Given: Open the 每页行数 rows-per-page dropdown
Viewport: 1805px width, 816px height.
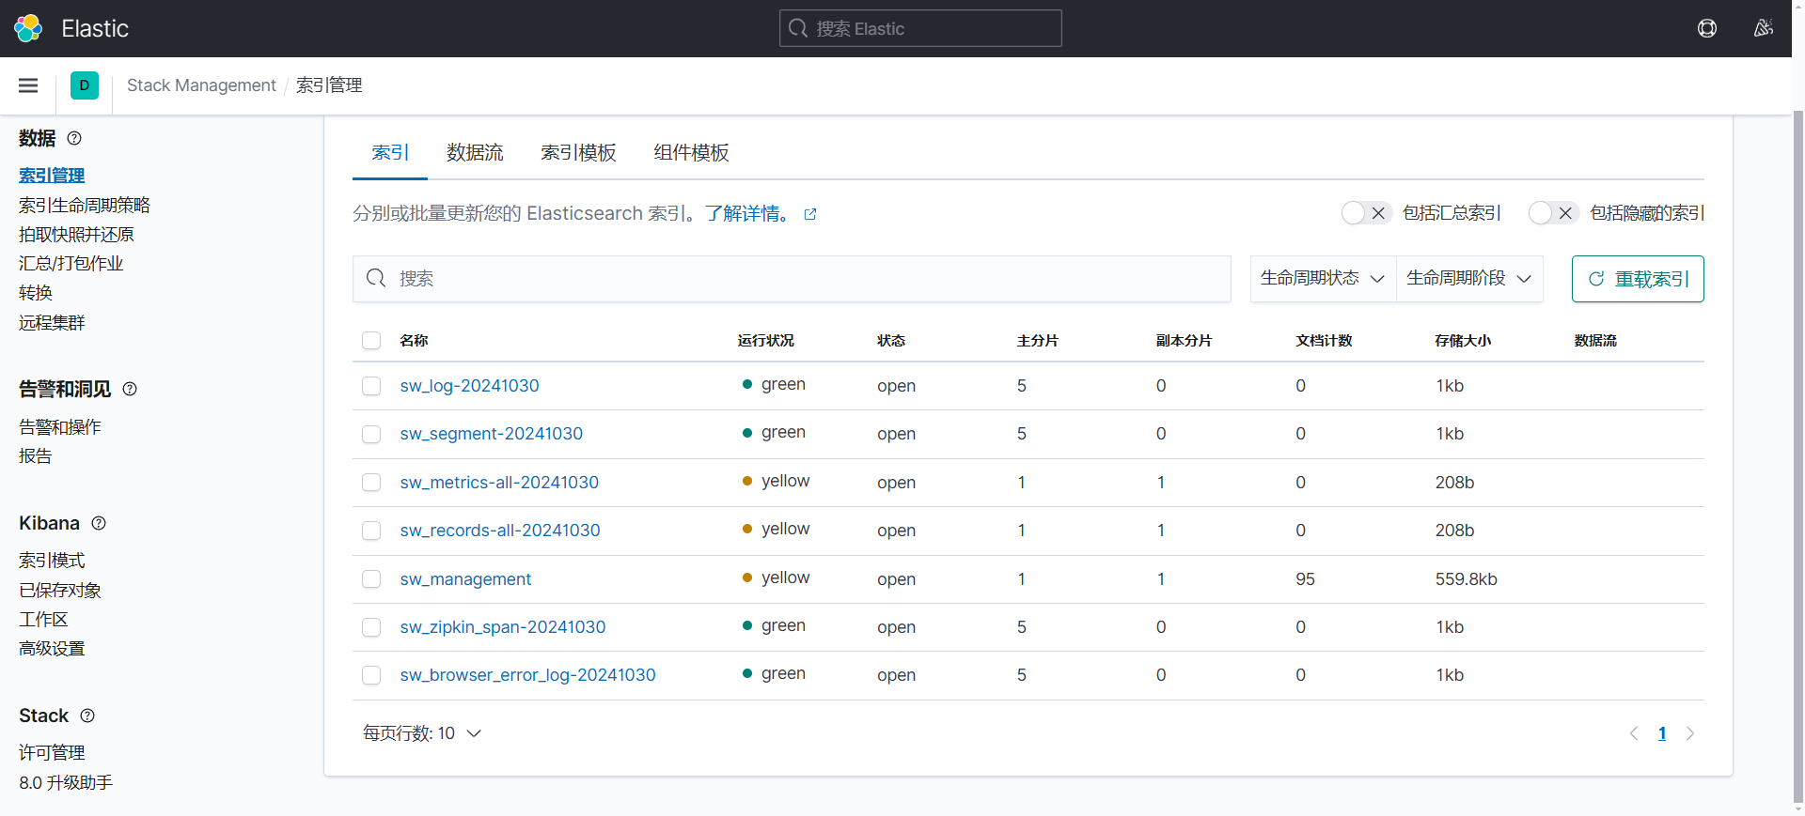Looking at the screenshot, I should 422,733.
